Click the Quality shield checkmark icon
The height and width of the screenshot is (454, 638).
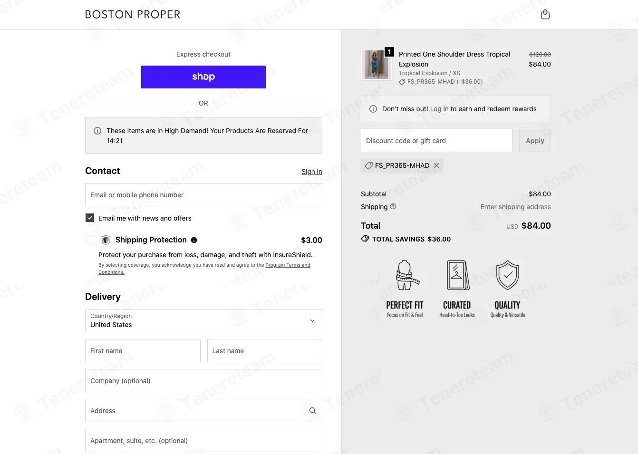(508, 275)
